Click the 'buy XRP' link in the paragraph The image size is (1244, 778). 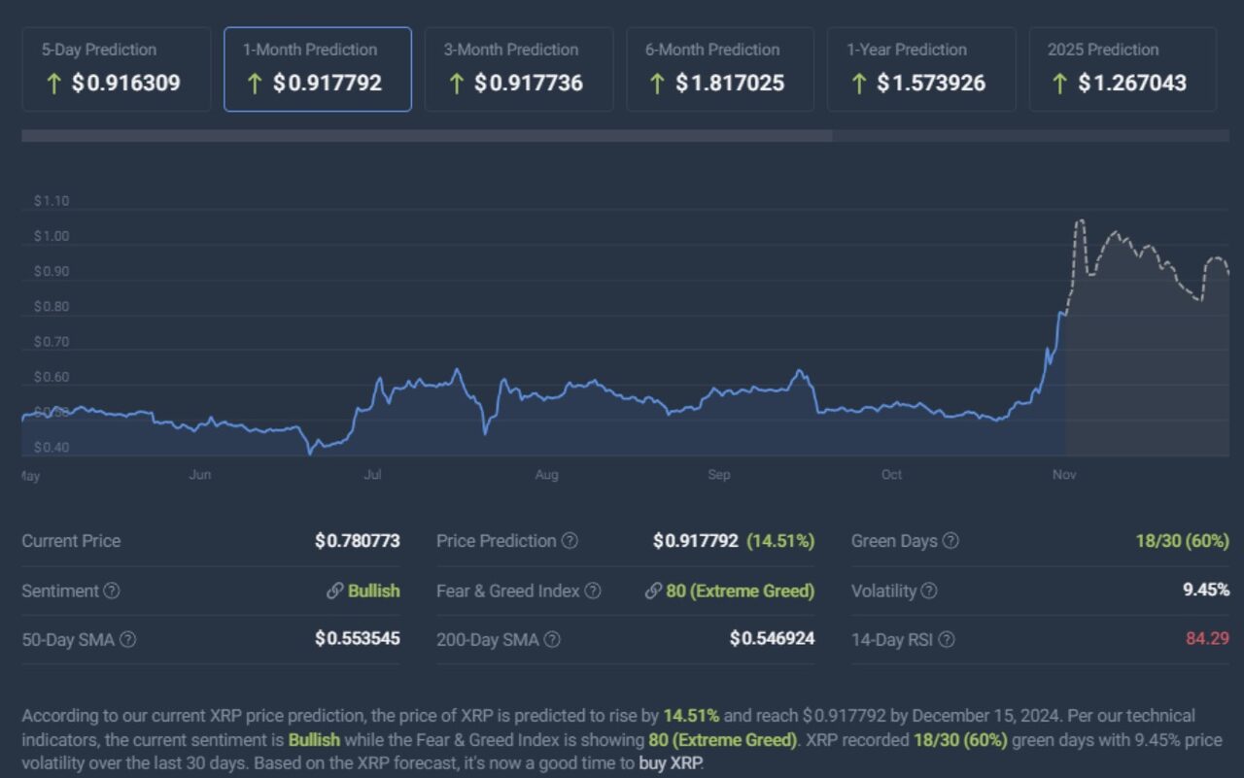pos(670,762)
